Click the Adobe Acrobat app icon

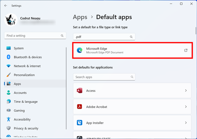(80, 107)
